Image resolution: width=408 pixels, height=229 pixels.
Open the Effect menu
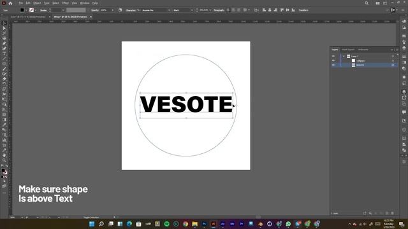tap(65, 3)
